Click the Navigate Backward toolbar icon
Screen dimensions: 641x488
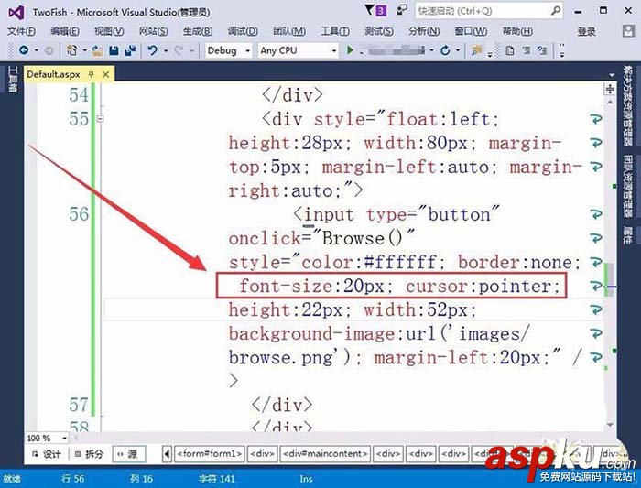coord(24,50)
